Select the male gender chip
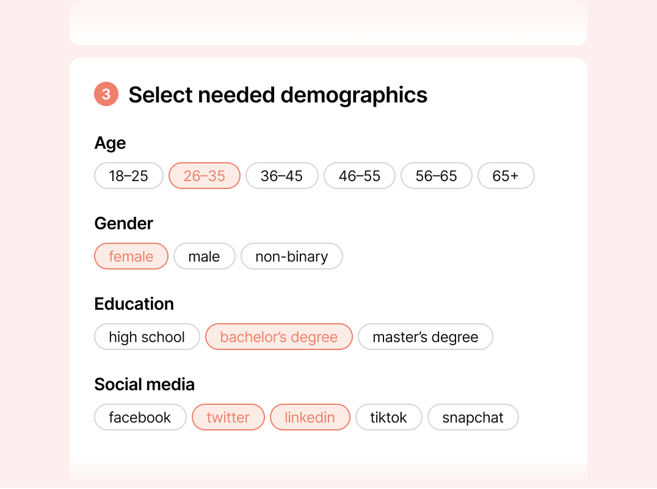 point(204,256)
